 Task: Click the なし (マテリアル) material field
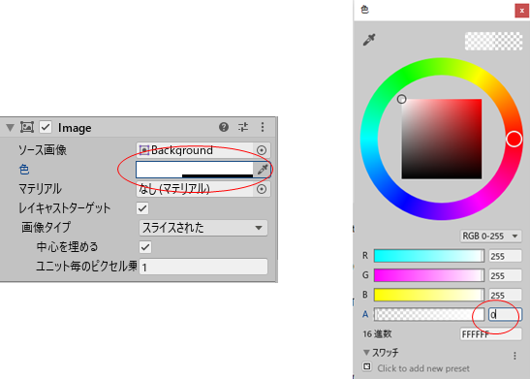(x=195, y=189)
